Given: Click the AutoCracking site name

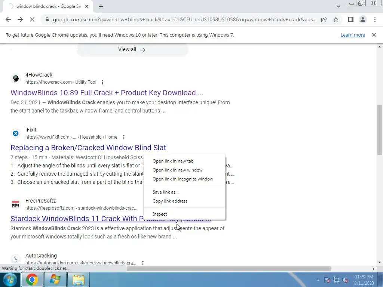Looking at the screenshot, I should [x=41, y=256].
